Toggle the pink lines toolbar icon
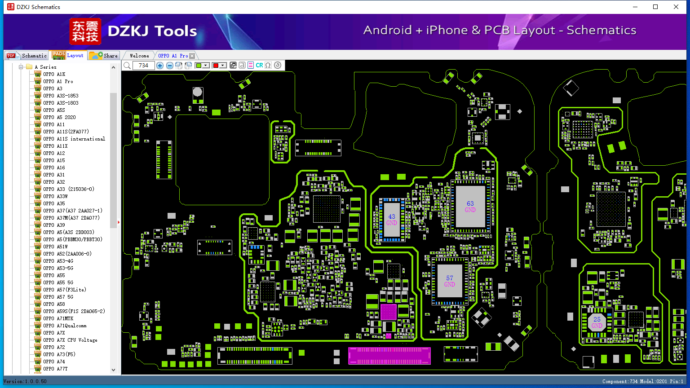 click(x=251, y=66)
